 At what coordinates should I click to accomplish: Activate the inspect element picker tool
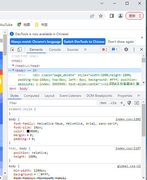(x=12, y=49)
